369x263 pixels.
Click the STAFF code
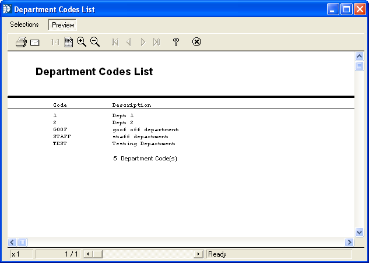[x=62, y=136]
